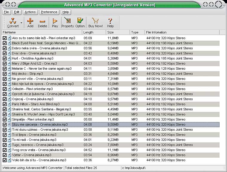Click file icon of Shakira ft. Wyclef Jean
This screenshot has height=172, width=227.
(x=9, y=114)
